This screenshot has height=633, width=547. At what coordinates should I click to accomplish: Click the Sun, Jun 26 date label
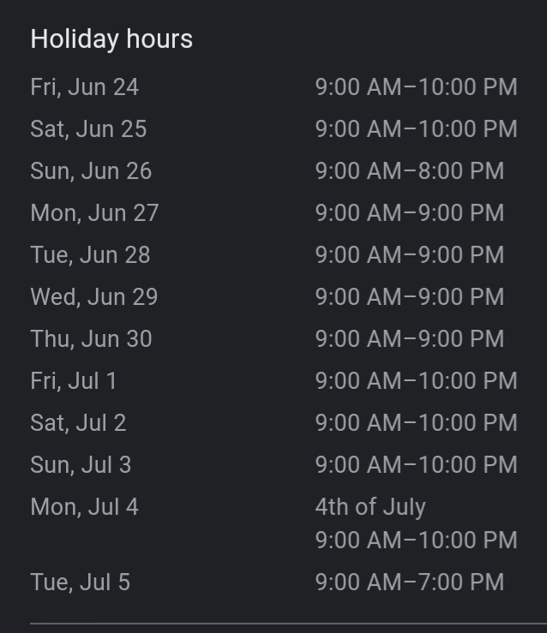[91, 171]
